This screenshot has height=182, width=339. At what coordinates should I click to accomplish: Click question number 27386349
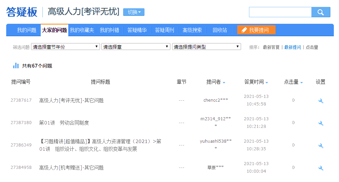click(21, 145)
